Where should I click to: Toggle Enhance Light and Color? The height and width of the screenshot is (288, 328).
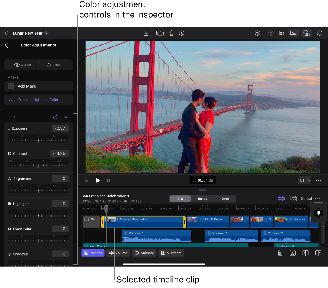38,99
